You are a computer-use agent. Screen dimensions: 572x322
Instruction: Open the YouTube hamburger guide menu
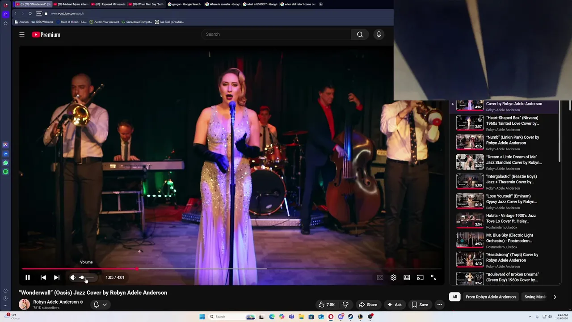[22, 34]
